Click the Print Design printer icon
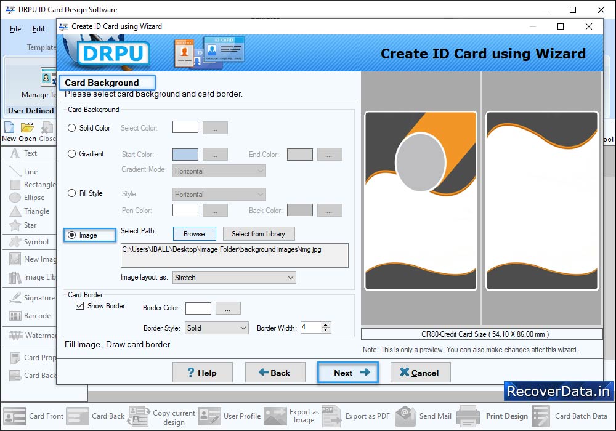 click(x=468, y=416)
